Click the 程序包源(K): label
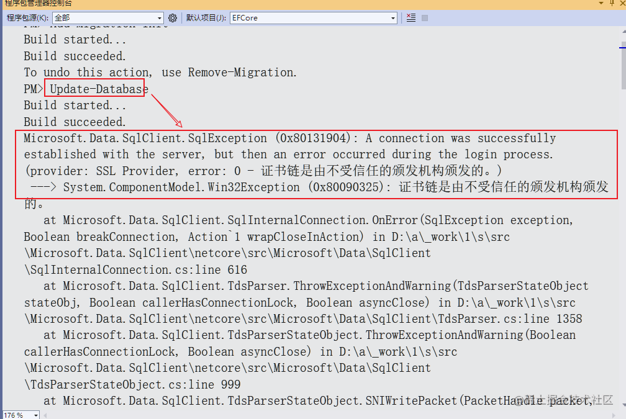Viewport: 626px width, 419px height. coord(27,18)
